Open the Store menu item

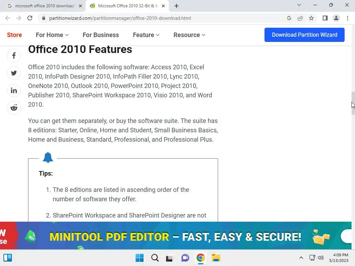coord(15,35)
